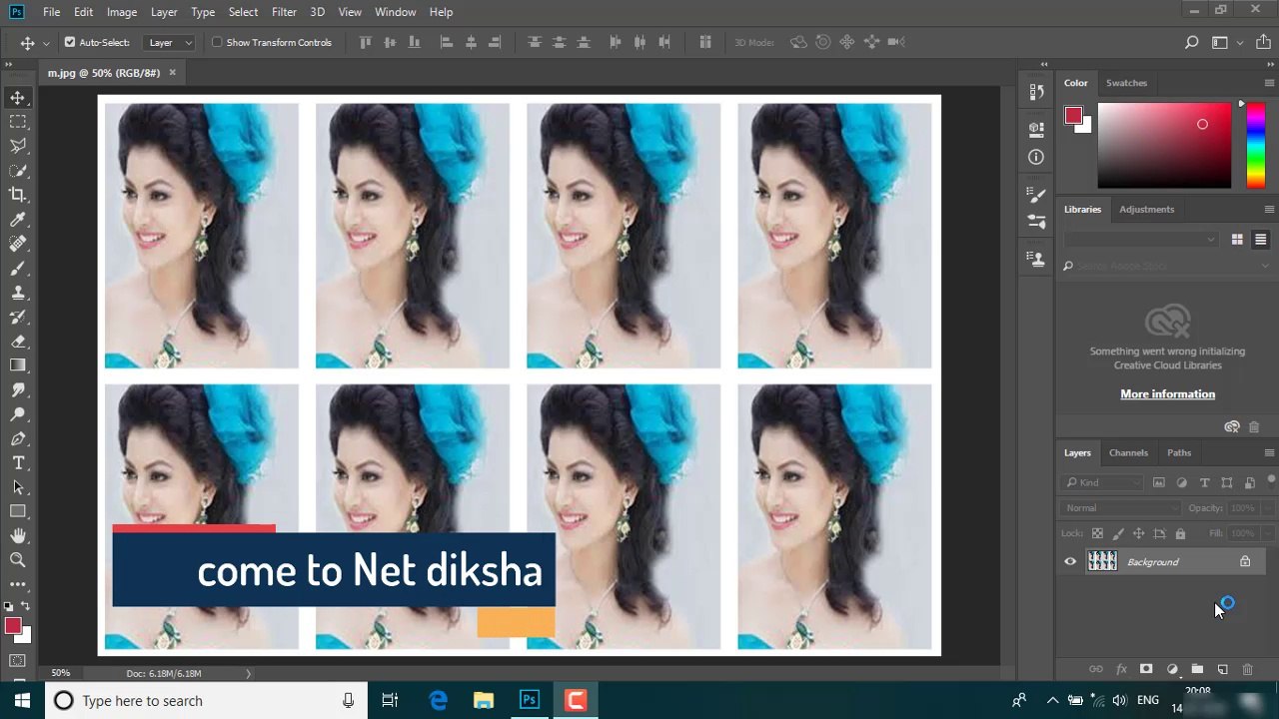This screenshot has height=719, width=1279.
Task: Select the Horizontal Type tool
Action: [x=18, y=462]
